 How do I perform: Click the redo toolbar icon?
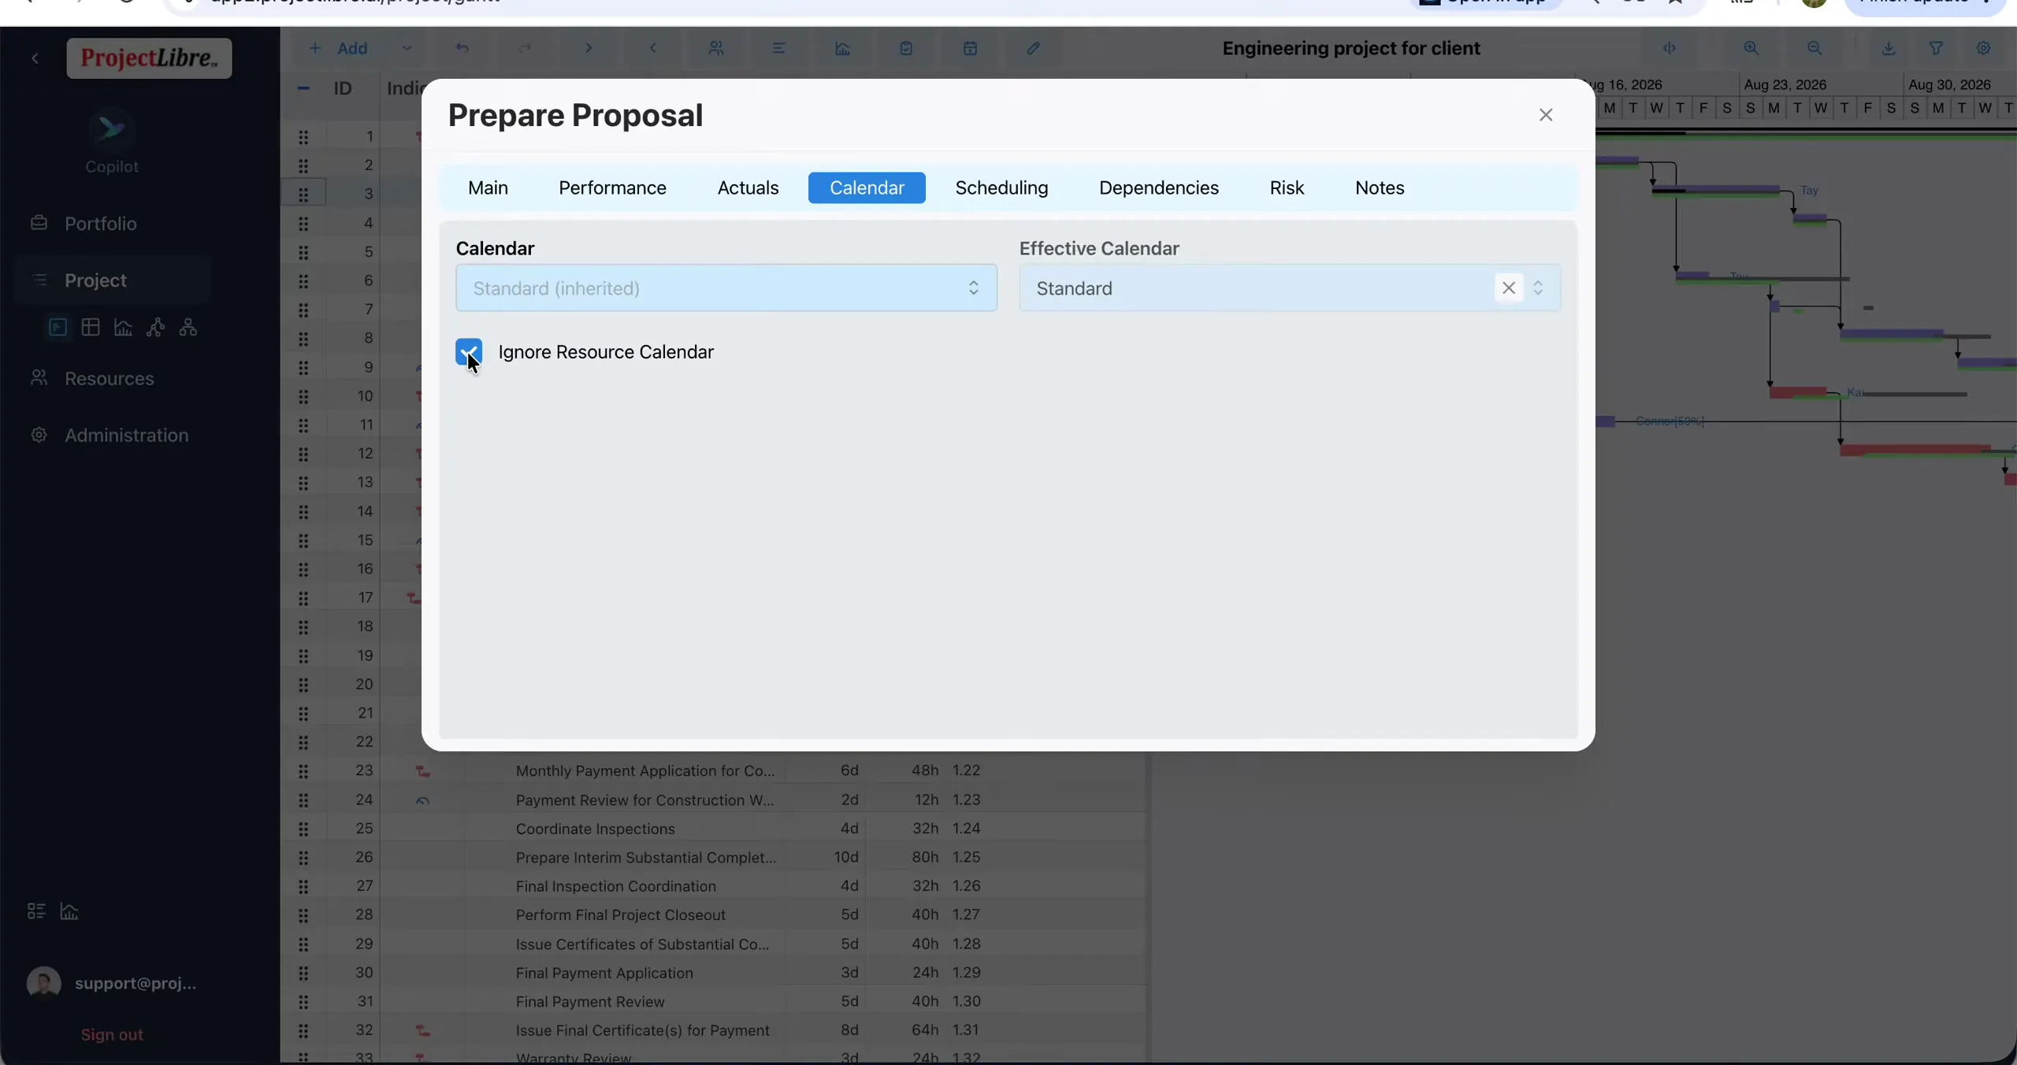pyautogui.click(x=525, y=48)
